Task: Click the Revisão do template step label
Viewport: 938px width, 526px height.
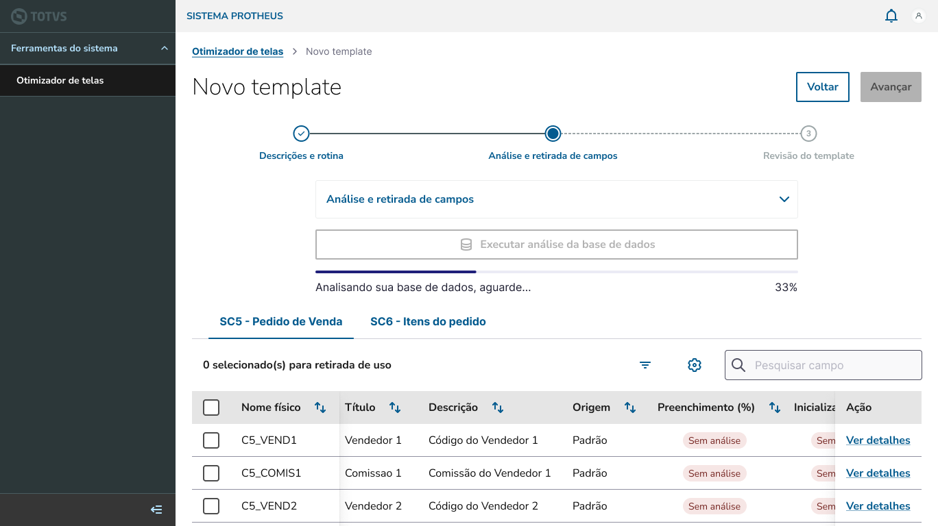Action: click(x=808, y=155)
